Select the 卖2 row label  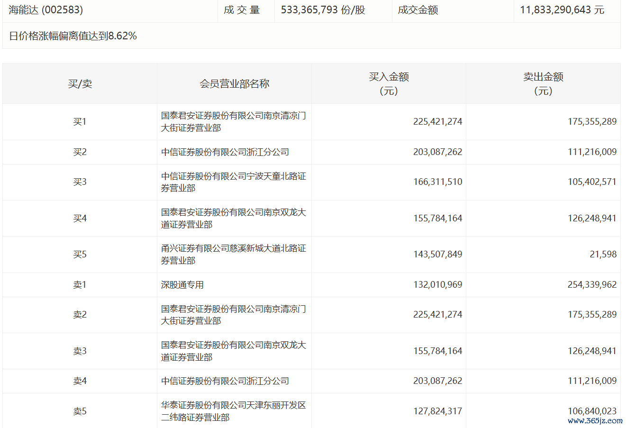click(x=80, y=315)
